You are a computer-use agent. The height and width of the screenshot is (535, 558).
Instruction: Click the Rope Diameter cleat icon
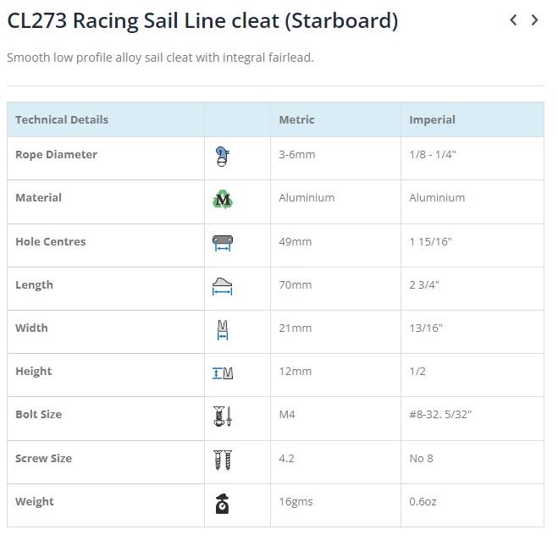click(223, 156)
